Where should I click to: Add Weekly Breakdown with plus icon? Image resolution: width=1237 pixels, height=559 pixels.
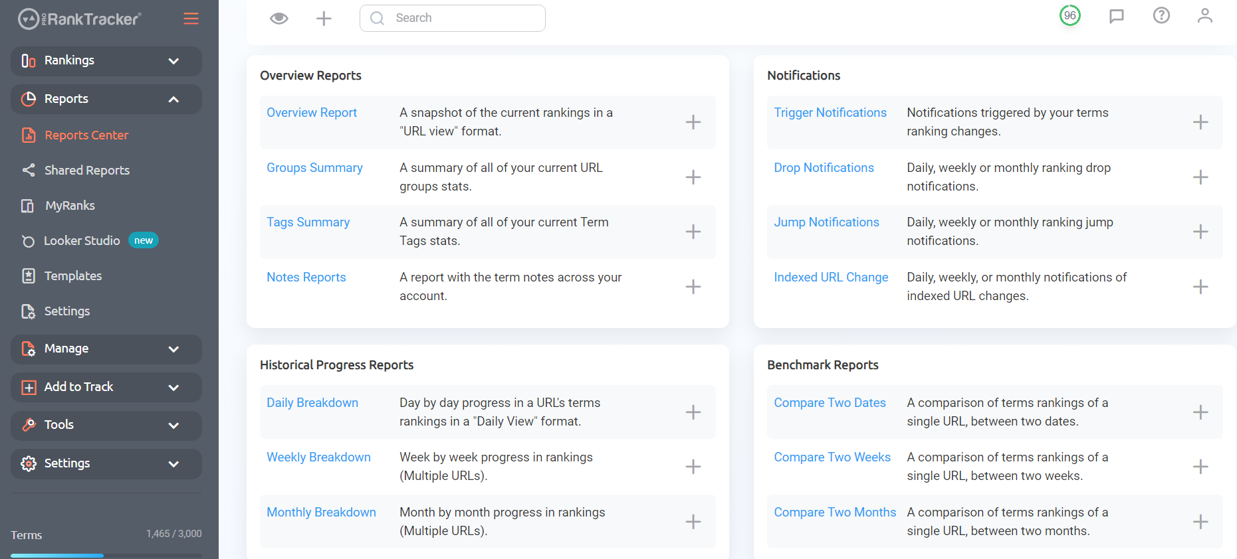[693, 467]
